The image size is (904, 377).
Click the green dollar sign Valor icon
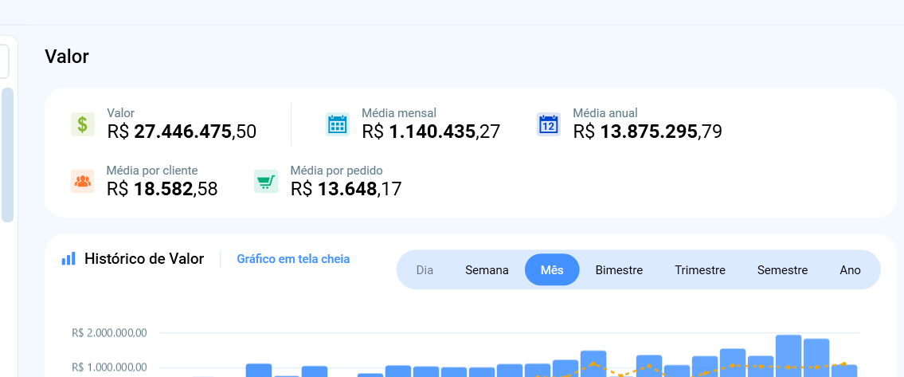tap(83, 124)
